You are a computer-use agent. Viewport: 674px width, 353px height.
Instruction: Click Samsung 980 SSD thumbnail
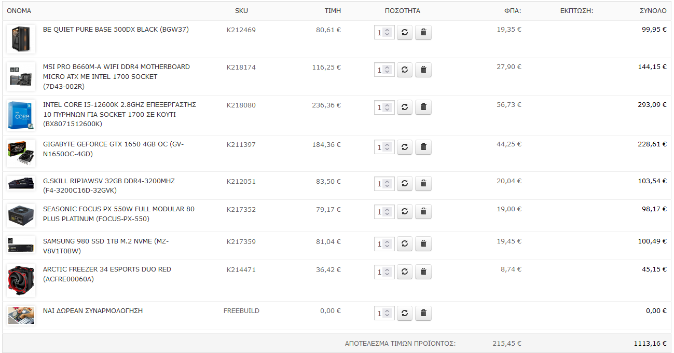coord(21,245)
